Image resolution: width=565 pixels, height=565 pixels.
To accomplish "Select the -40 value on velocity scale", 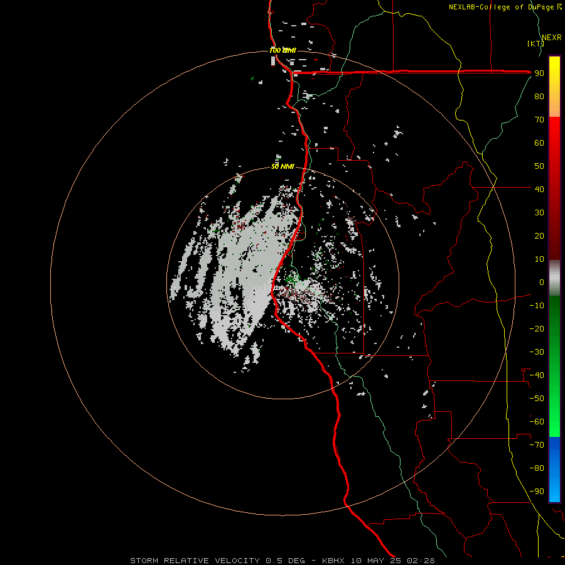I will [537, 375].
